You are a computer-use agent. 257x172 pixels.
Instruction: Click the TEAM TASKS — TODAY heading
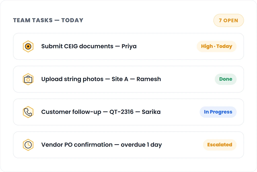pyautogui.click(x=48, y=20)
